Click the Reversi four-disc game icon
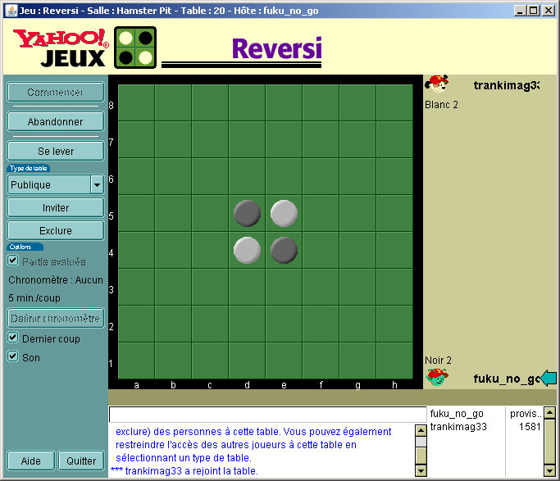Viewport: 560px width, 481px height. click(135, 48)
